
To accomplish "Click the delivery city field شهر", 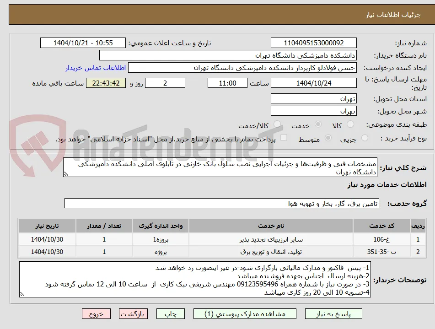I will [313, 111].
